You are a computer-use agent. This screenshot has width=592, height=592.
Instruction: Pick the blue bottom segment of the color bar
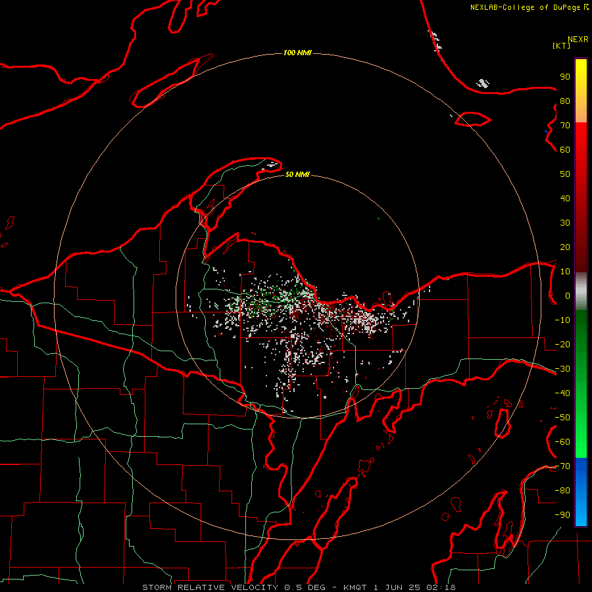(581, 492)
